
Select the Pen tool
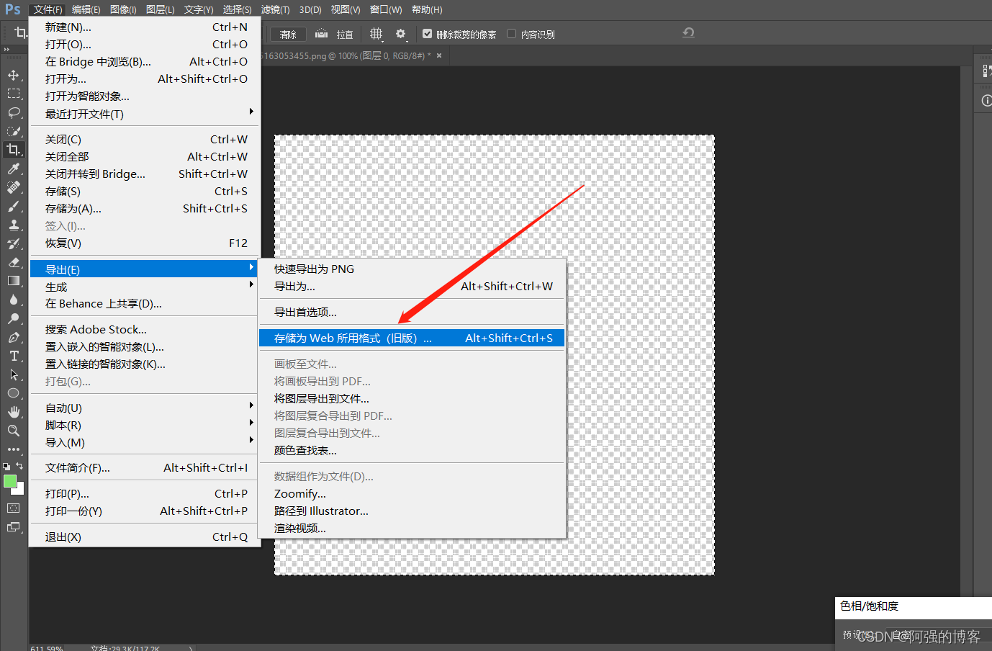[x=14, y=337]
